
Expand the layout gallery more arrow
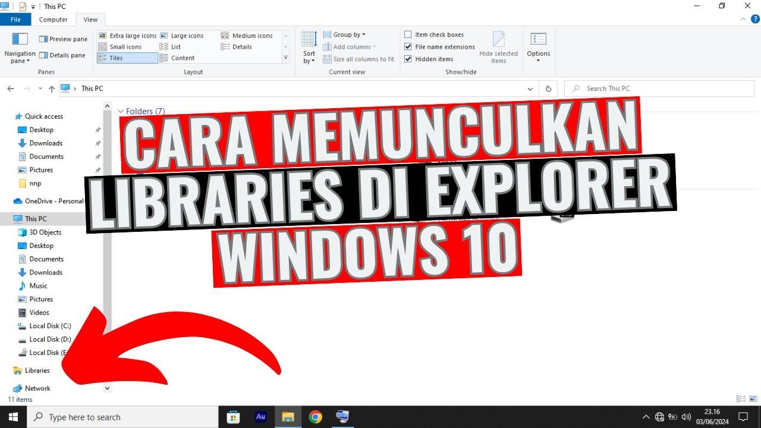[286, 58]
